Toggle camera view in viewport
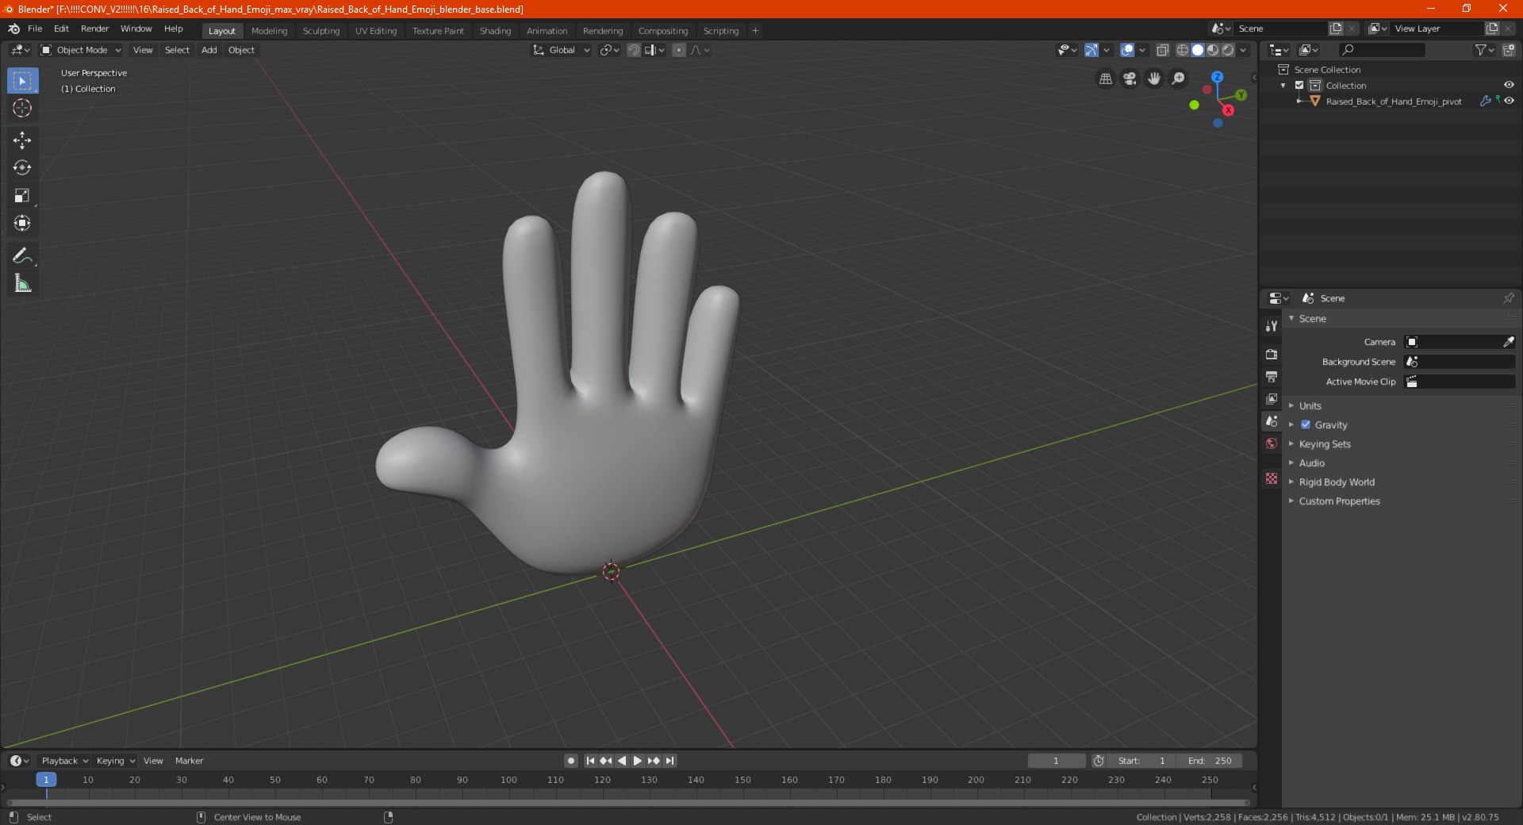Screen dimensions: 1523x825 pos(1130,79)
